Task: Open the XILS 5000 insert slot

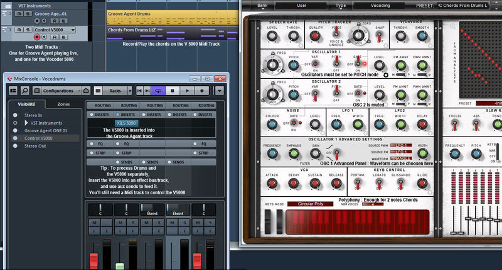Action: coord(126,123)
